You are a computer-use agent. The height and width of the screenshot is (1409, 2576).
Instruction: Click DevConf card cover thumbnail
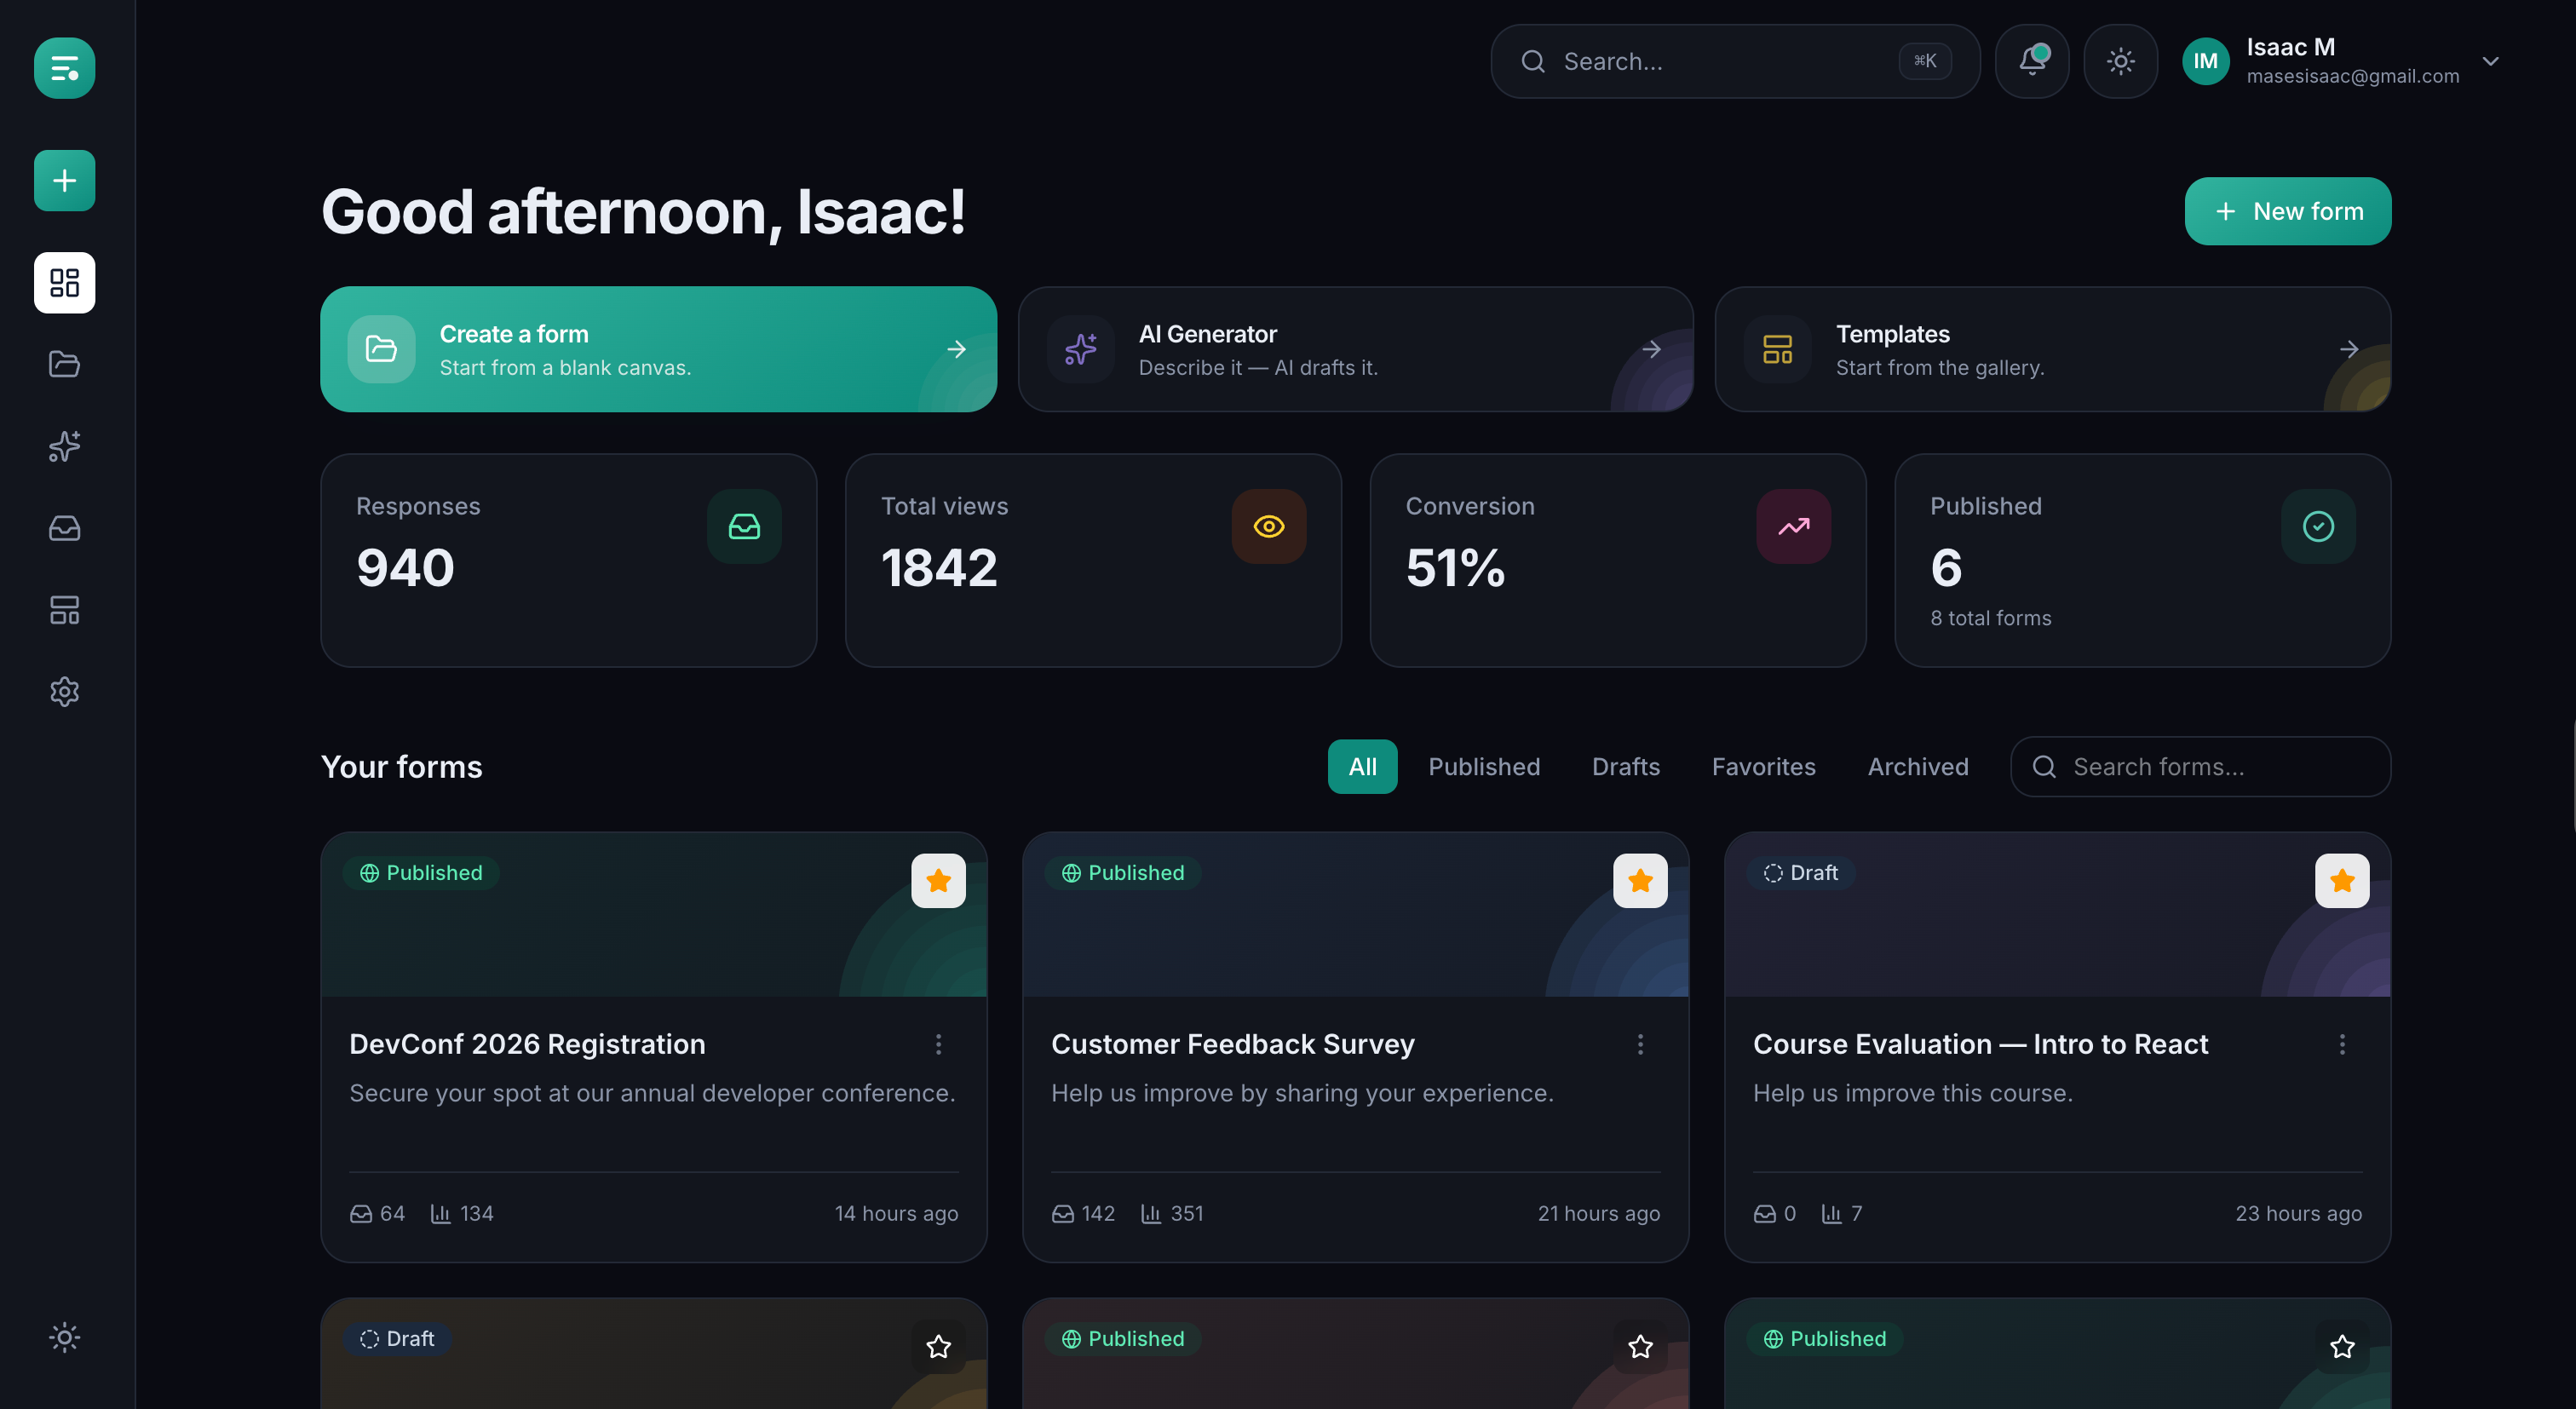tap(654, 914)
